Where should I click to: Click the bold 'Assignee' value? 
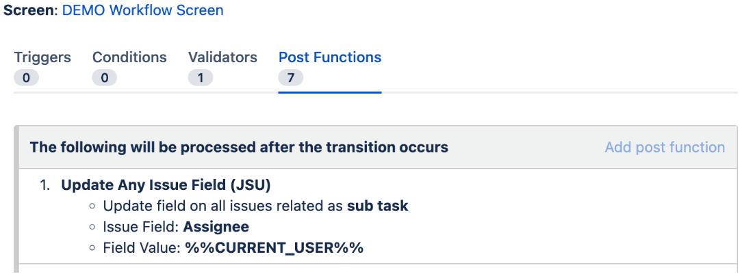pyautogui.click(x=216, y=227)
